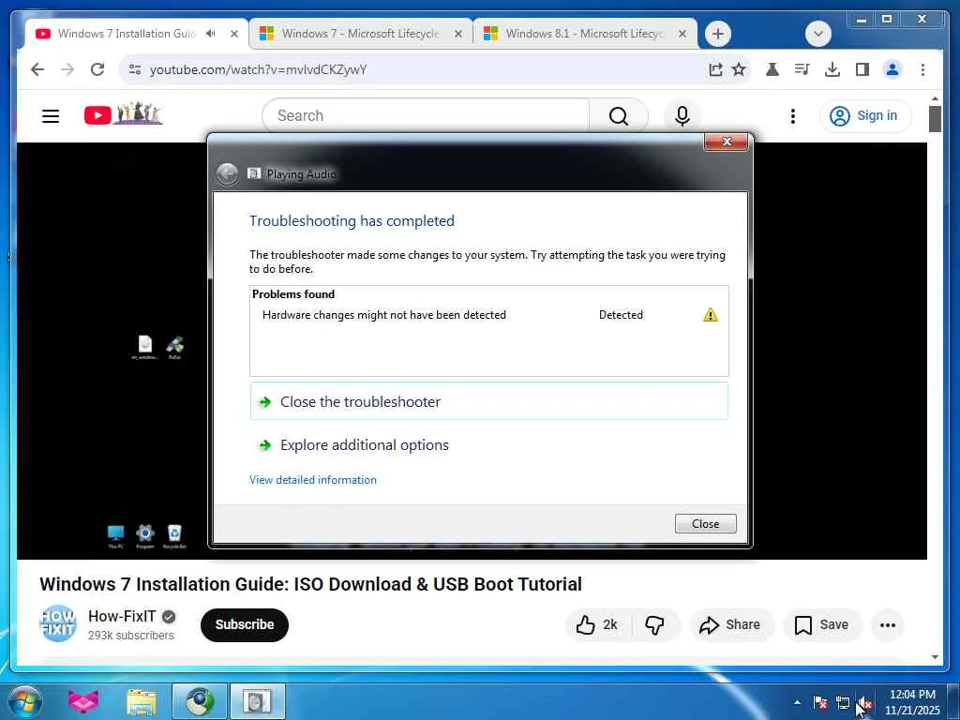Image resolution: width=960 pixels, height=720 pixels.
Task: Open Windows Explorer from taskbar
Action: (142, 701)
